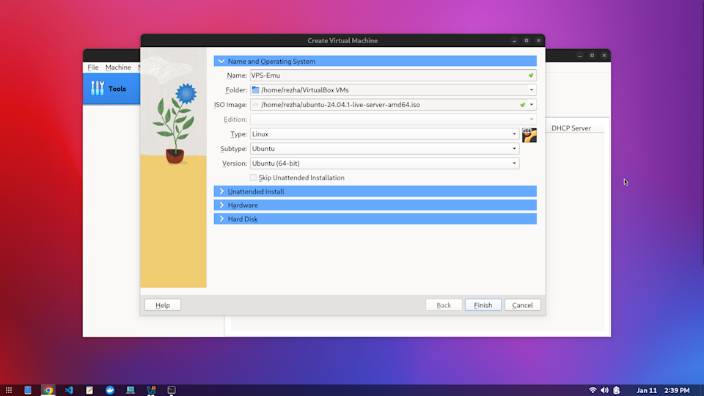This screenshot has width=704, height=396.
Task: Open the terminal from the taskbar
Action: tap(172, 390)
